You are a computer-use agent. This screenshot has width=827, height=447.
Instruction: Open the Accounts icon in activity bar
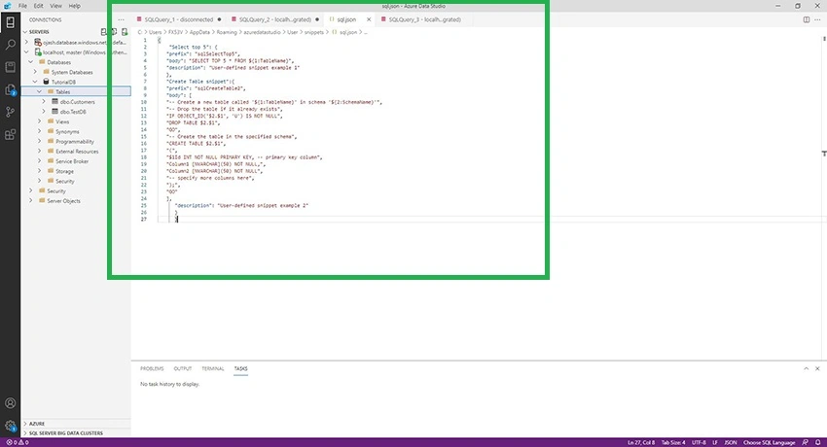pos(10,403)
